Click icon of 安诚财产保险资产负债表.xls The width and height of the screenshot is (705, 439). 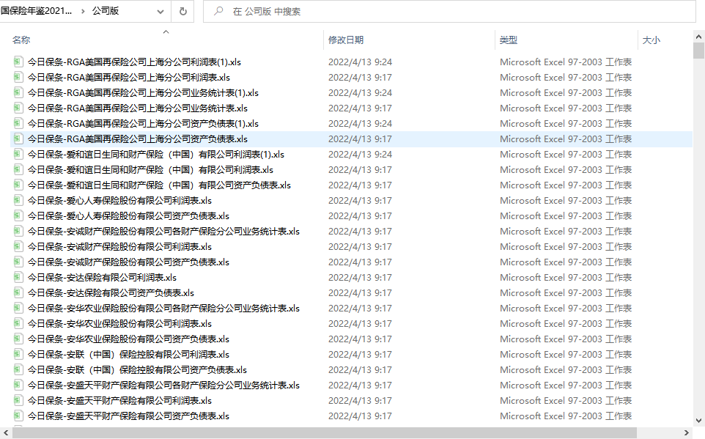(x=18, y=262)
